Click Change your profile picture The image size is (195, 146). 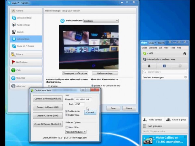tap(75, 73)
